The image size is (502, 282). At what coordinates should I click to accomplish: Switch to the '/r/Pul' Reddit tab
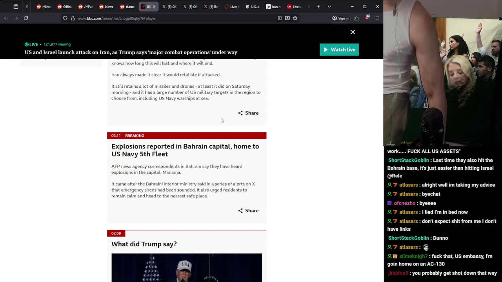tap(85, 7)
